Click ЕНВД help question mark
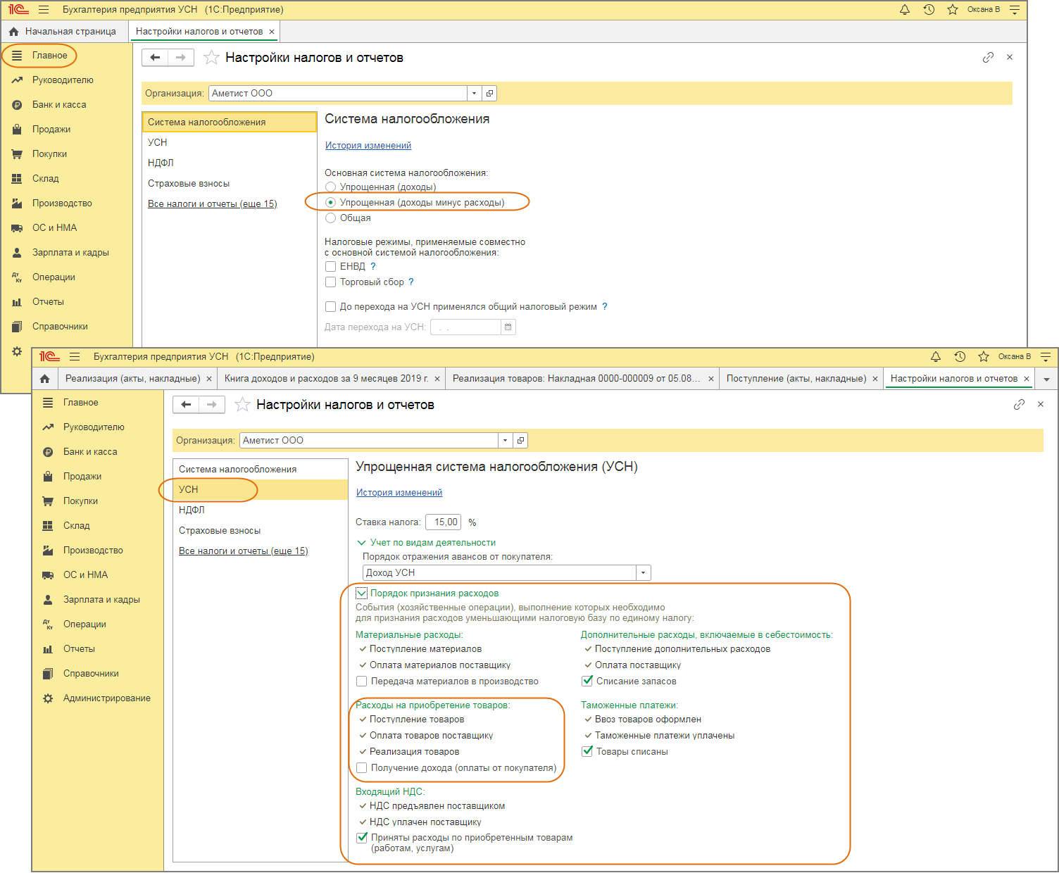 click(x=373, y=267)
